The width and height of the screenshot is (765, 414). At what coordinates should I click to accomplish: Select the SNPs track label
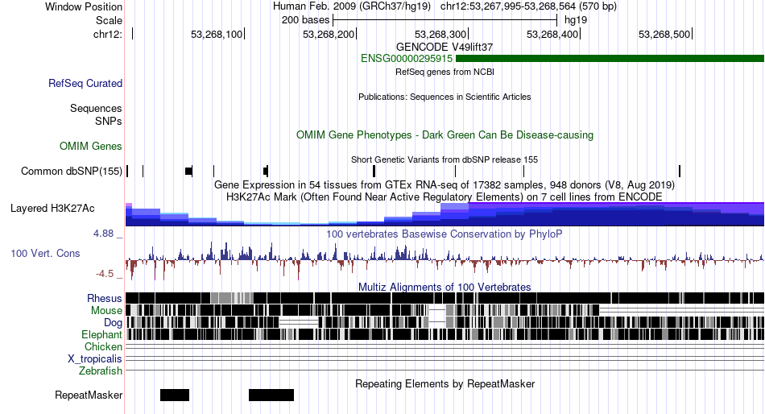coord(109,121)
